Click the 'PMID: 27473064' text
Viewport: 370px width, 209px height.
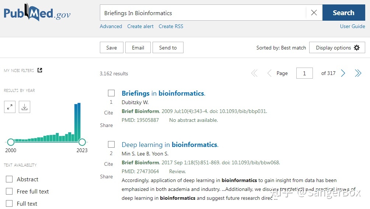(140, 171)
